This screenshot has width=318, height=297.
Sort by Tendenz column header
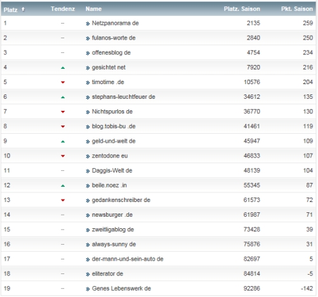[63, 9]
